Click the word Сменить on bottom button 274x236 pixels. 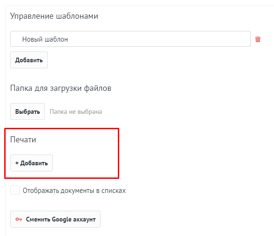coord(38,219)
